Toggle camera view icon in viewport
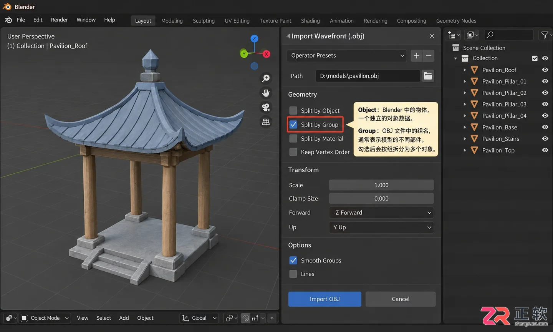The width and height of the screenshot is (553, 332). click(x=266, y=107)
